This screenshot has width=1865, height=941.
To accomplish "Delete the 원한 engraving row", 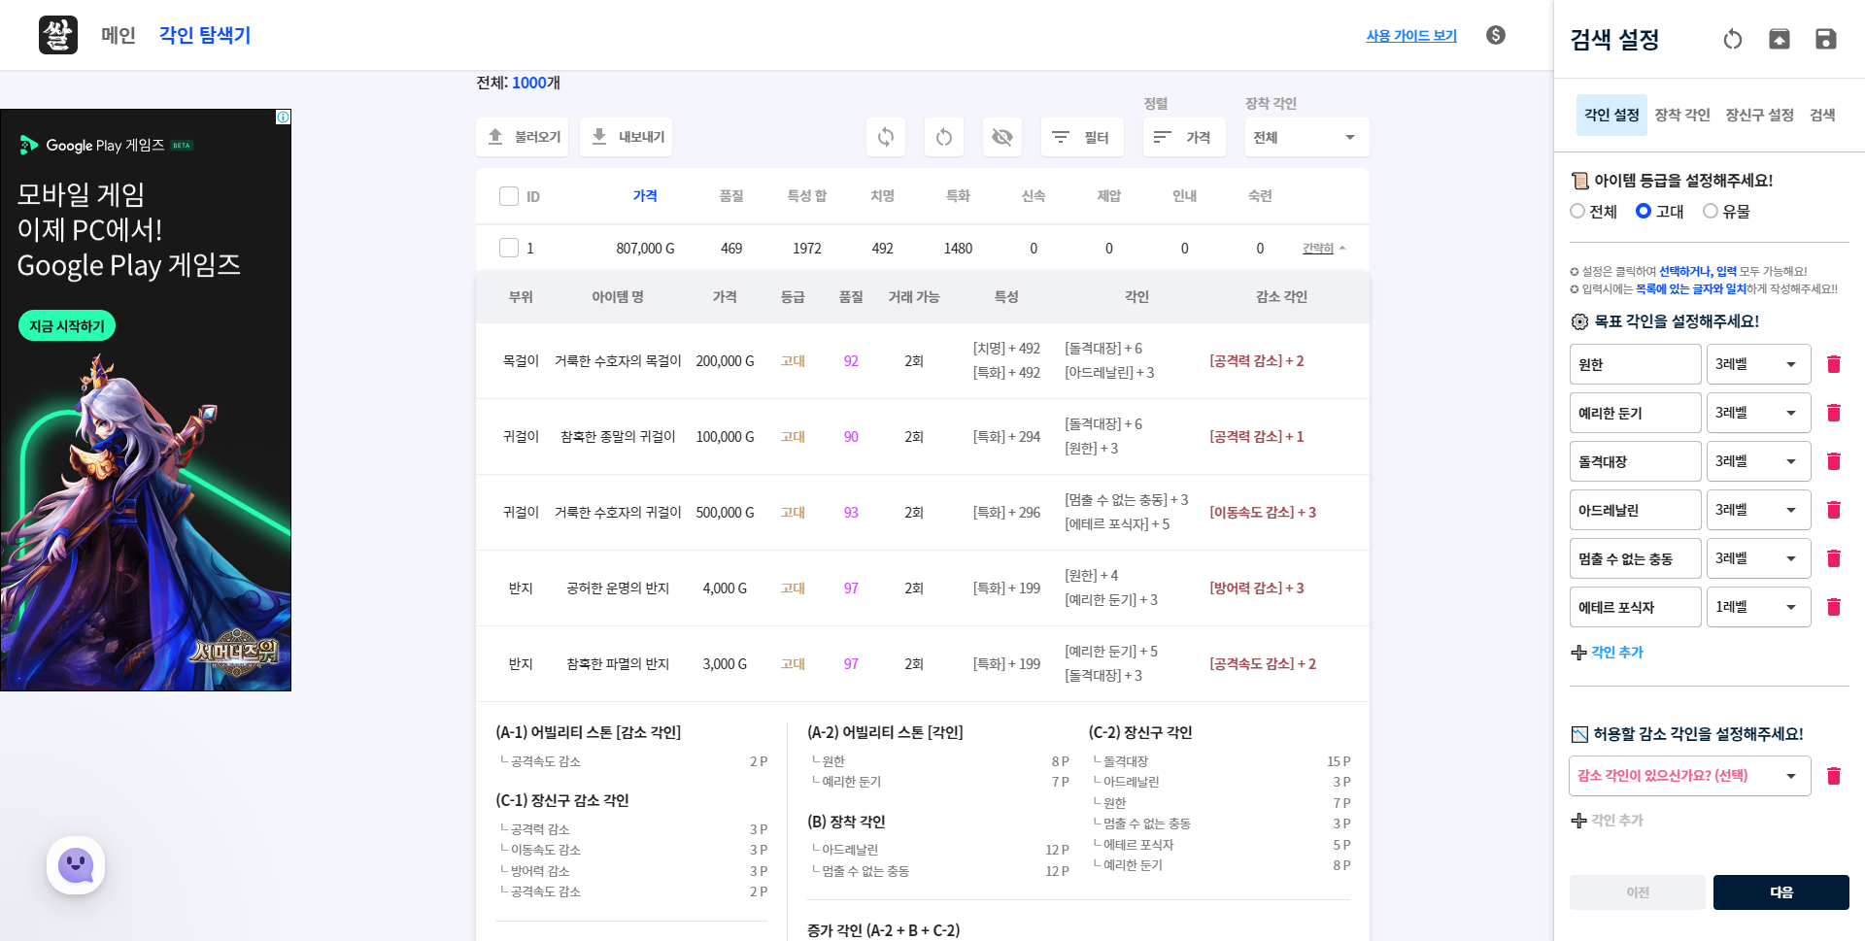I will pyautogui.click(x=1834, y=364).
